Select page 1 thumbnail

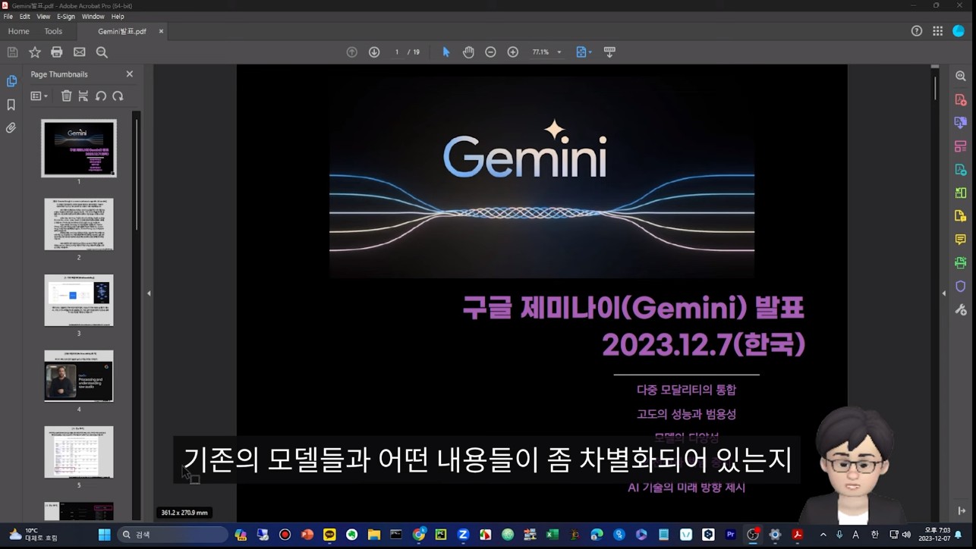click(x=79, y=149)
